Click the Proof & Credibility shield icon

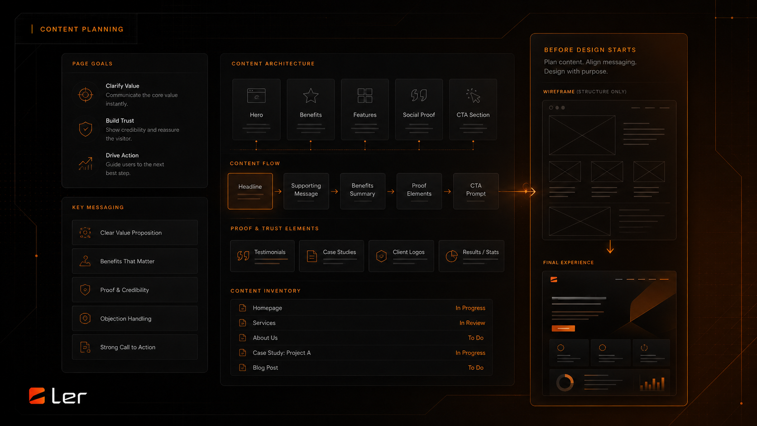click(x=85, y=290)
